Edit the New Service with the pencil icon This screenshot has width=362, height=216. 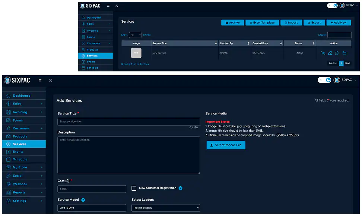coord(330,53)
